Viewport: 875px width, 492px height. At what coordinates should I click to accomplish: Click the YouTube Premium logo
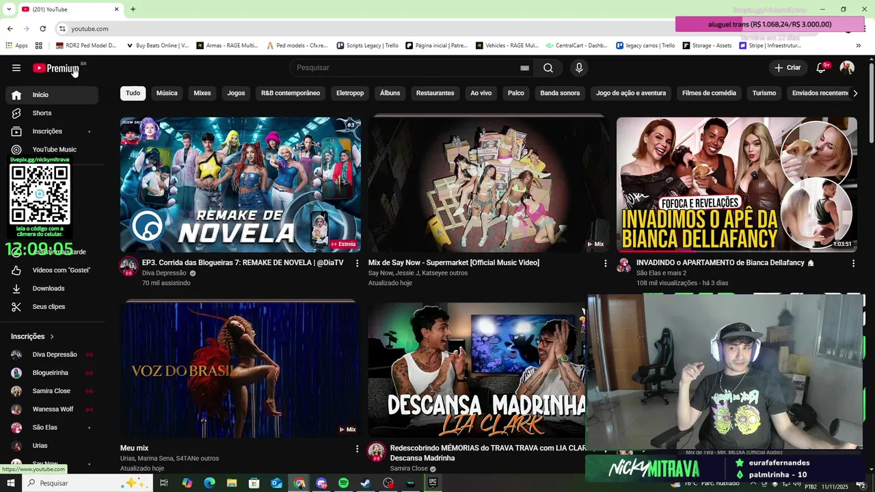coord(56,68)
